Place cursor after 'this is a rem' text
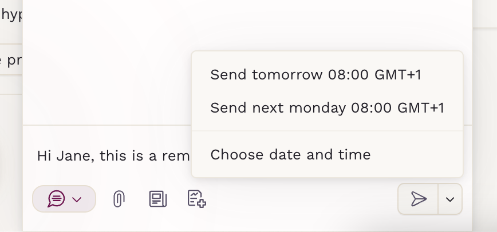 190,156
